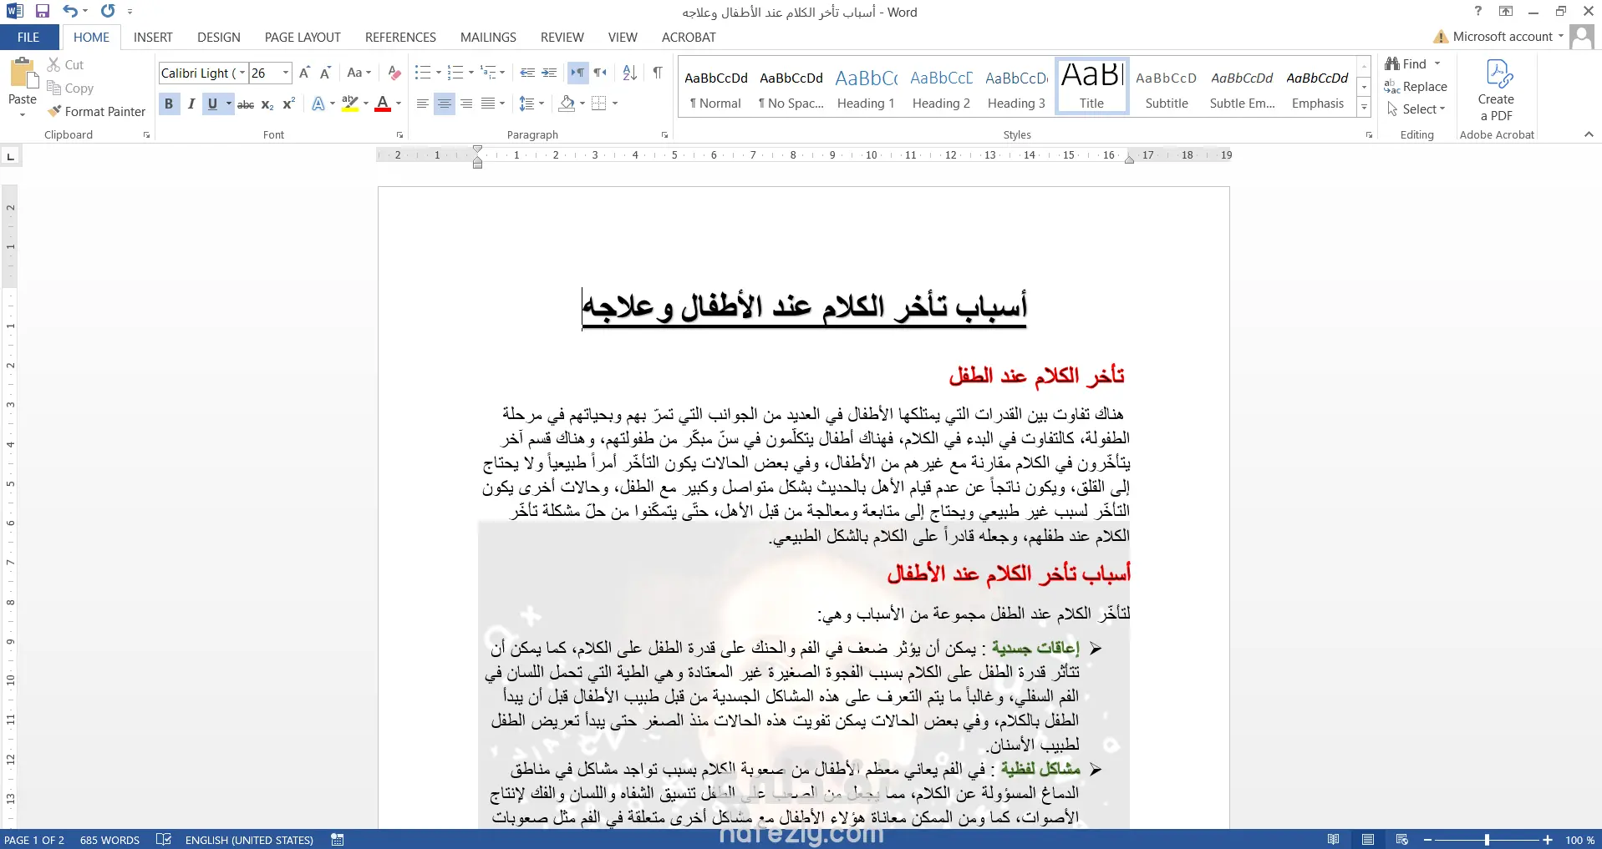The height and width of the screenshot is (849, 1602).
Task: Toggle Bold formatting
Action: click(x=169, y=104)
